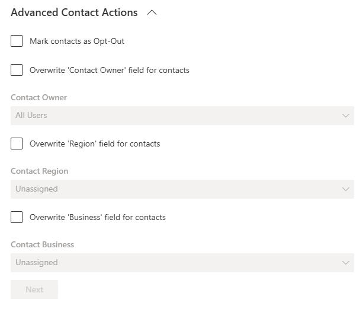Click the chevron arrow in the Contact Owner field

click(346, 116)
